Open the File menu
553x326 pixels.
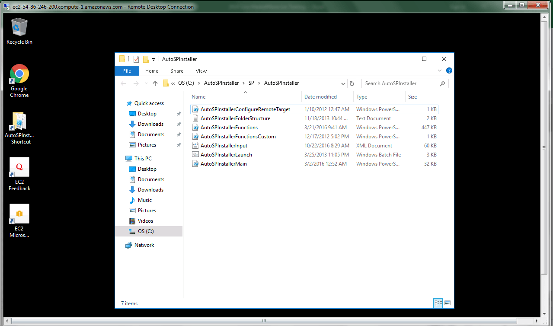[127, 71]
